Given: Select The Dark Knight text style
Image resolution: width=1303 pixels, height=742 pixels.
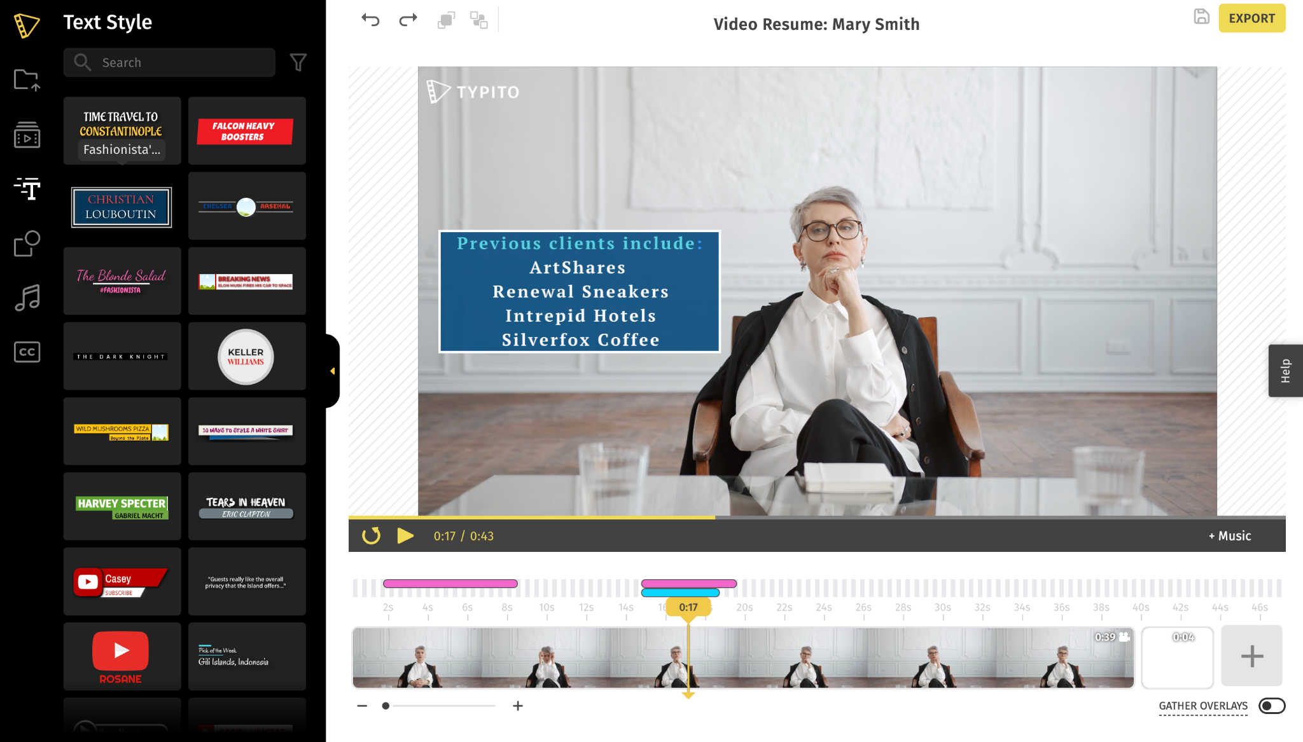Looking at the screenshot, I should 122,356.
